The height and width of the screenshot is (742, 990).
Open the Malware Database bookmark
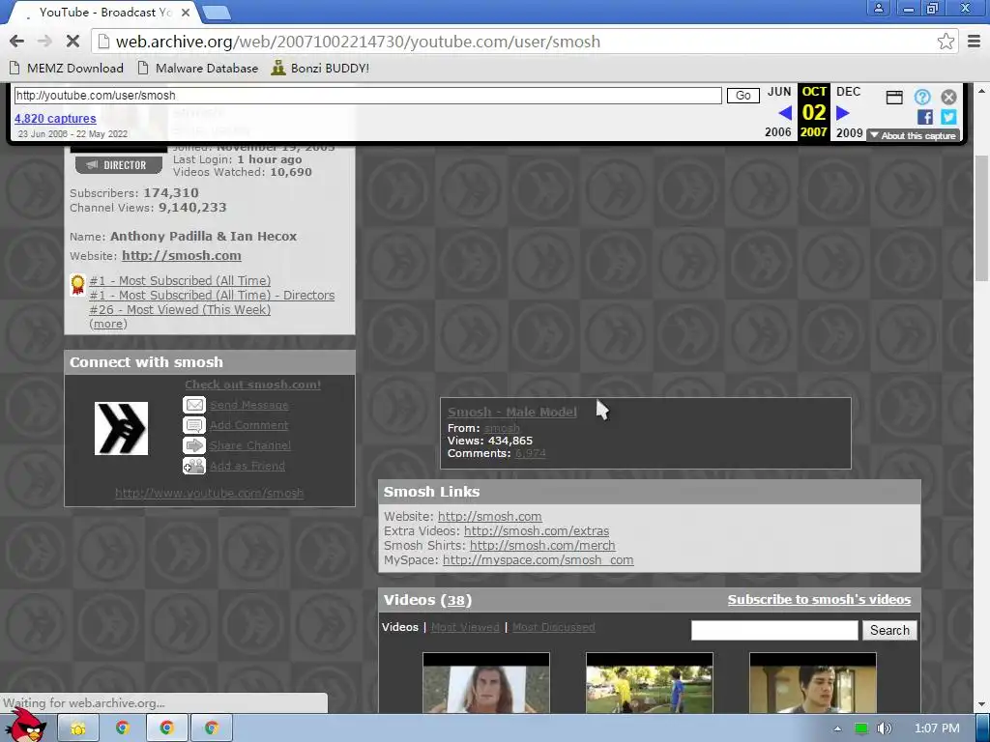[198, 69]
